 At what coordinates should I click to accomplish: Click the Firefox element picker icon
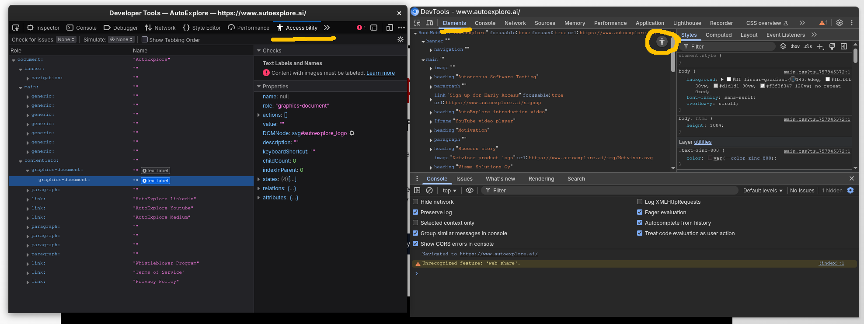pyautogui.click(x=16, y=28)
